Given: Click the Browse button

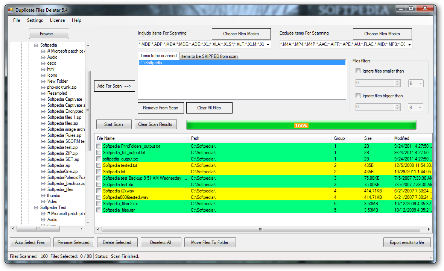Looking at the screenshot, I should [x=49, y=34].
